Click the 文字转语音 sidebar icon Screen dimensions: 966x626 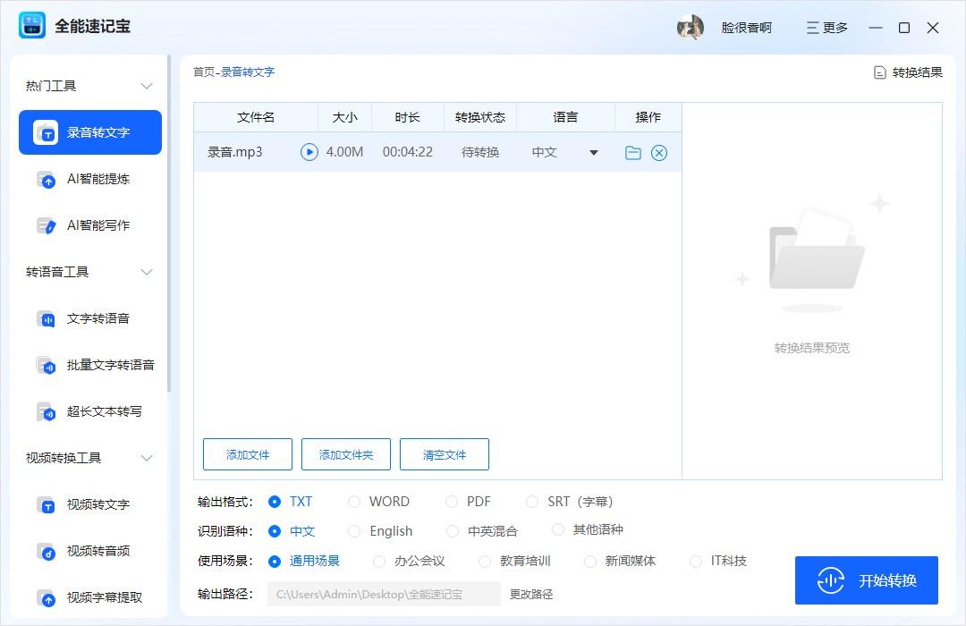point(47,319)
